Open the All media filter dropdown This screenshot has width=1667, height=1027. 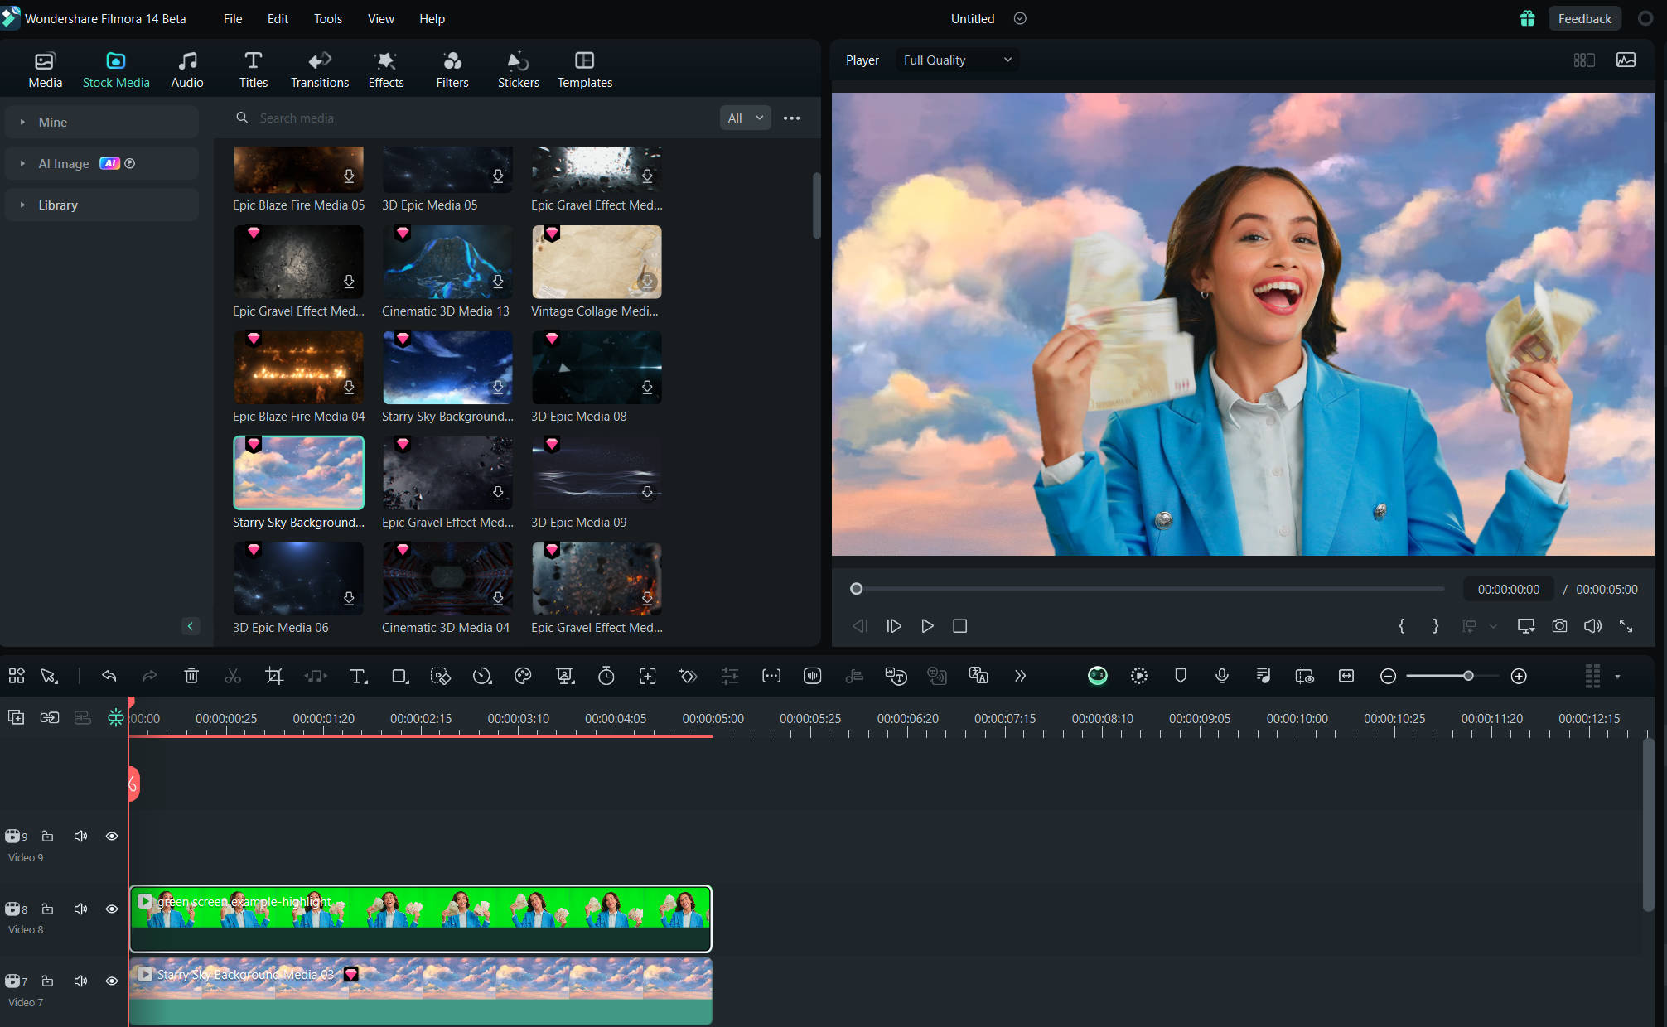(744, 117)
